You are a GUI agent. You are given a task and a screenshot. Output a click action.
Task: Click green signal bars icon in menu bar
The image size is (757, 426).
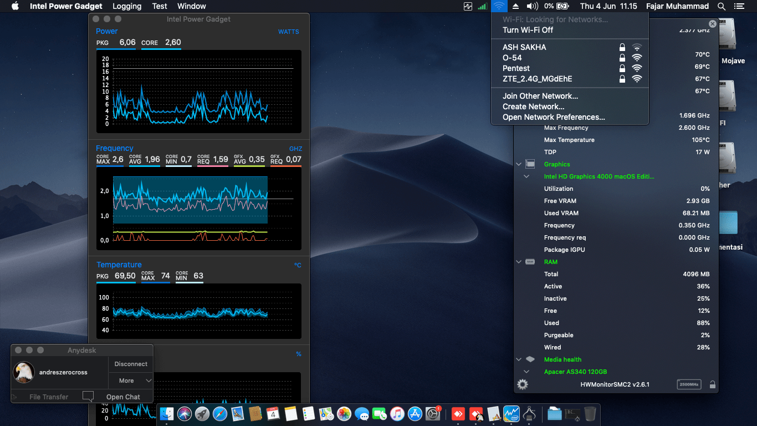click(x=483, y=6)
